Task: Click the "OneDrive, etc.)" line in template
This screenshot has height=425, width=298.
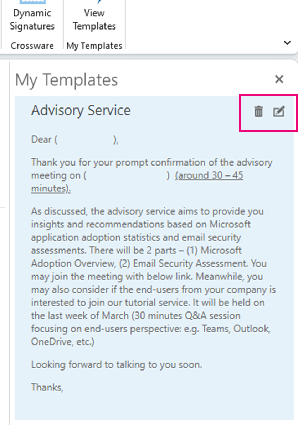Action: (63, 341)
